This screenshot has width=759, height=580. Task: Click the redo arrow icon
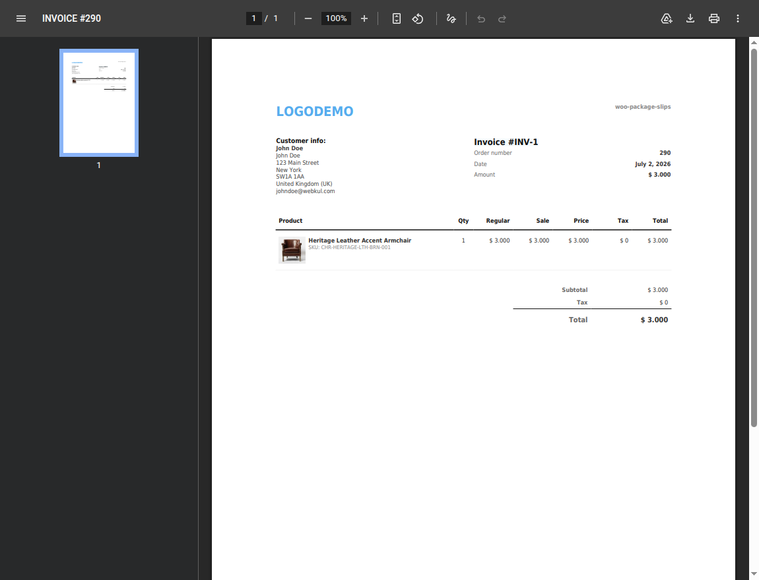click(x=502, y=19)
